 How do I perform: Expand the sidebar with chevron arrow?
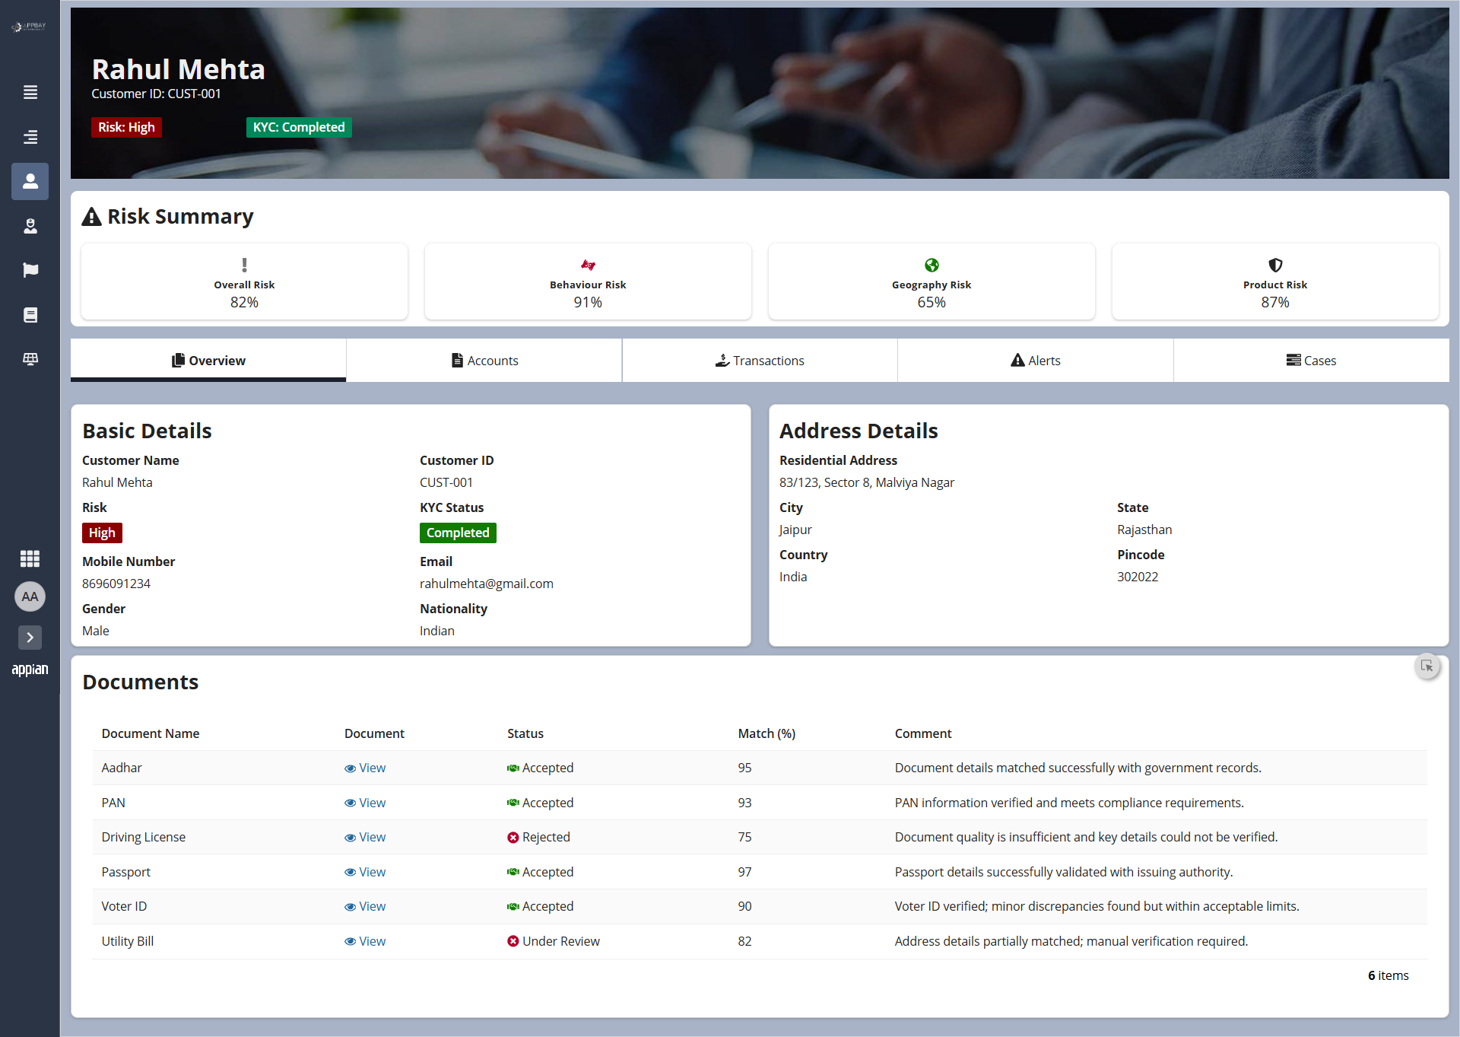coord(30,638)
